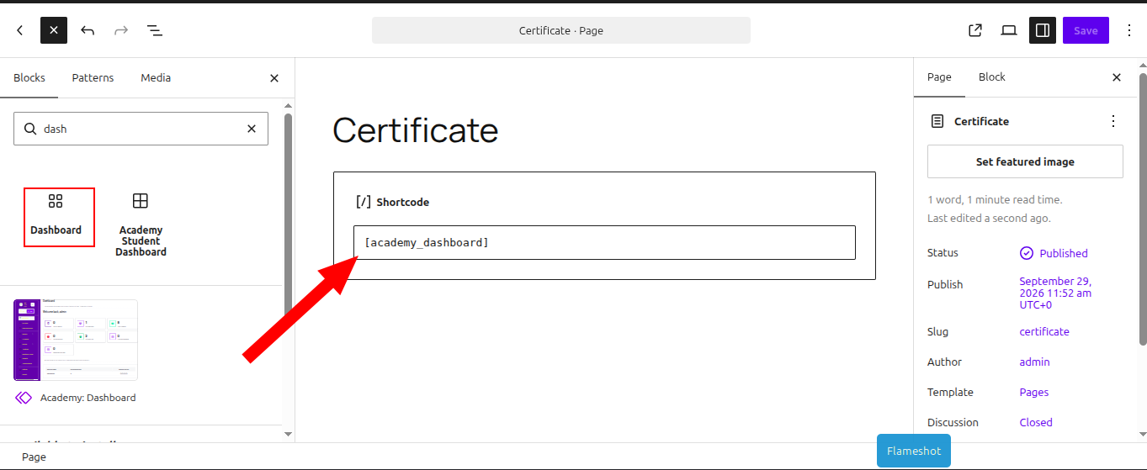The height and width of the screenshot is (470, 1147).
Task: Save the page with the Save button
Action: [1086, 30]
